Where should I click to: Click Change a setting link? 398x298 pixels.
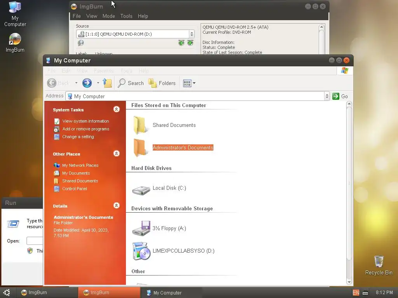click(78, 137)
